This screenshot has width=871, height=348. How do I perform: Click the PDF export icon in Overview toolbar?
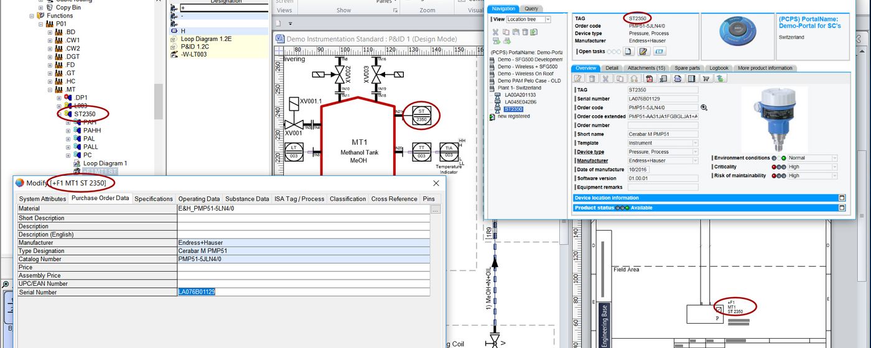click(x=649, y=78)
